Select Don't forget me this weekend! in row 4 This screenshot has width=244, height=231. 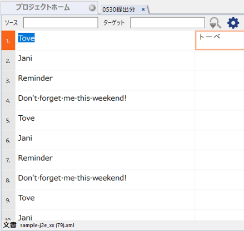[72, 98]
